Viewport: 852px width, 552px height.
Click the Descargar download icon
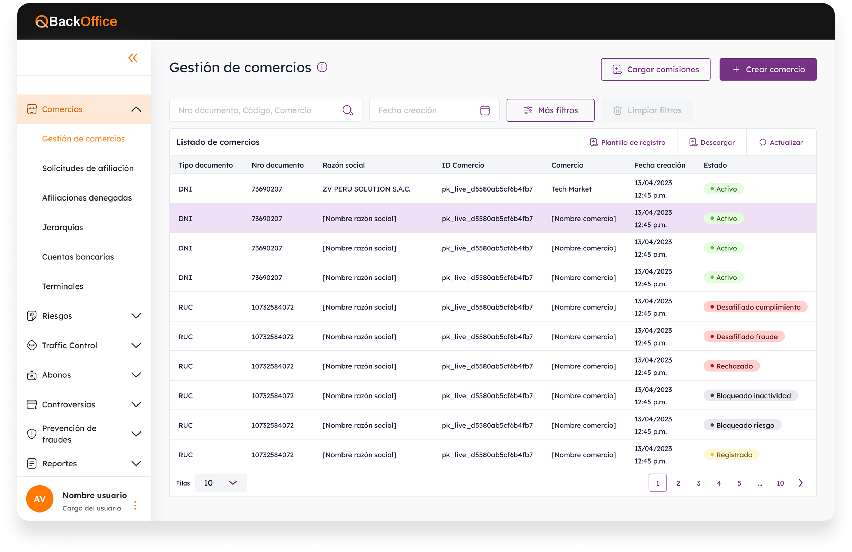[x=693, y=142]
